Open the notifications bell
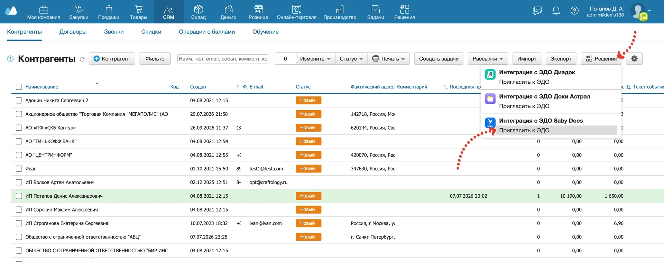This screenshot has width=664, height=262. 556,11
